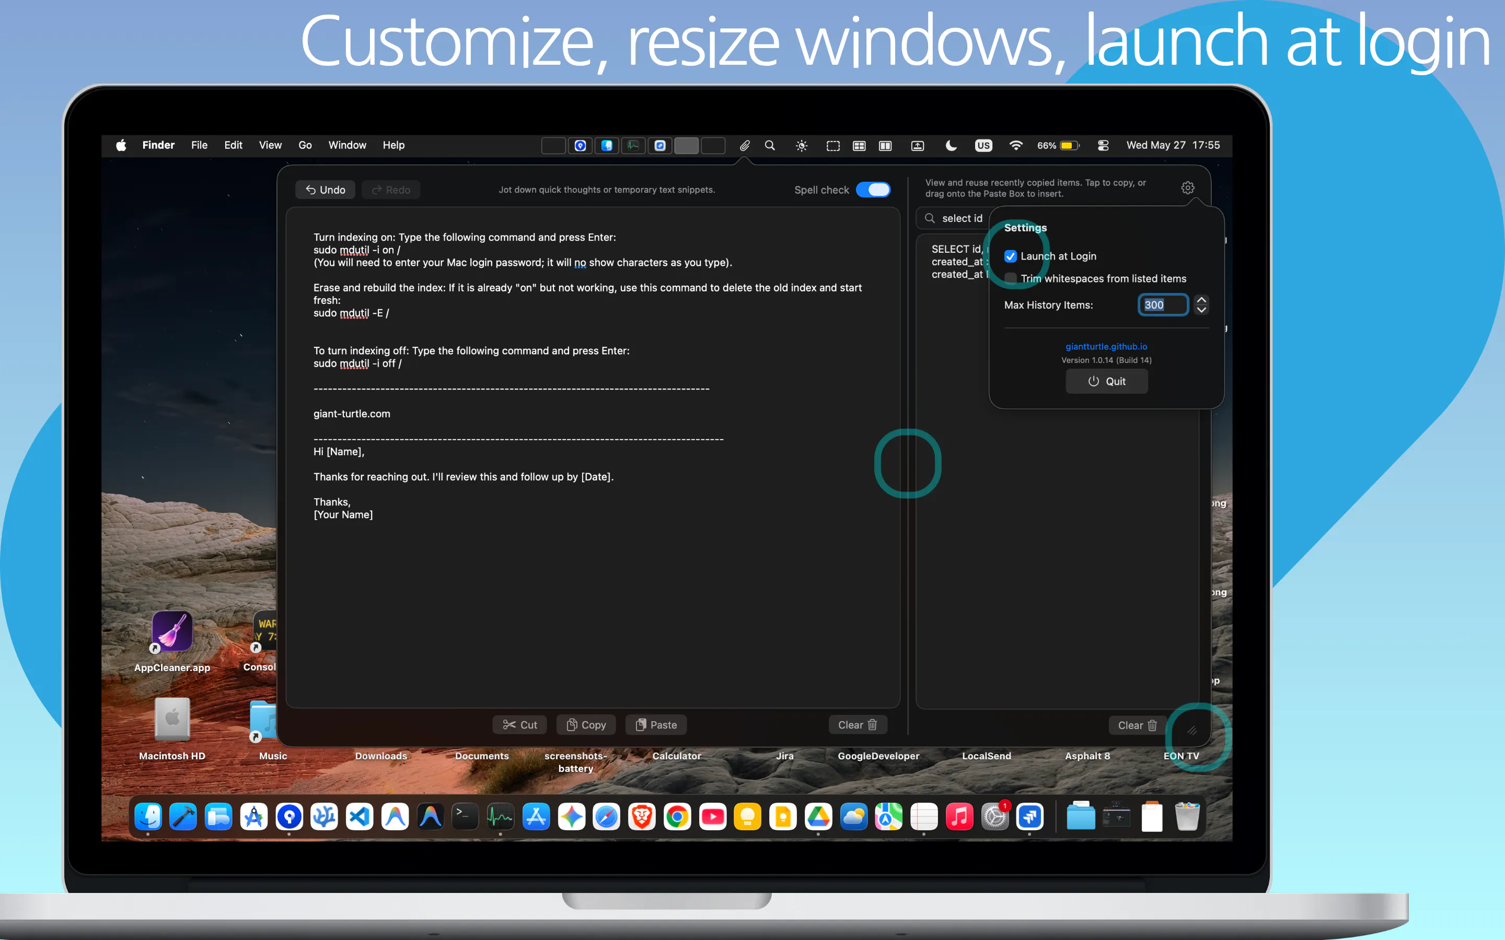Open Wi-Fi status in menu bar

click(1015, 146)
